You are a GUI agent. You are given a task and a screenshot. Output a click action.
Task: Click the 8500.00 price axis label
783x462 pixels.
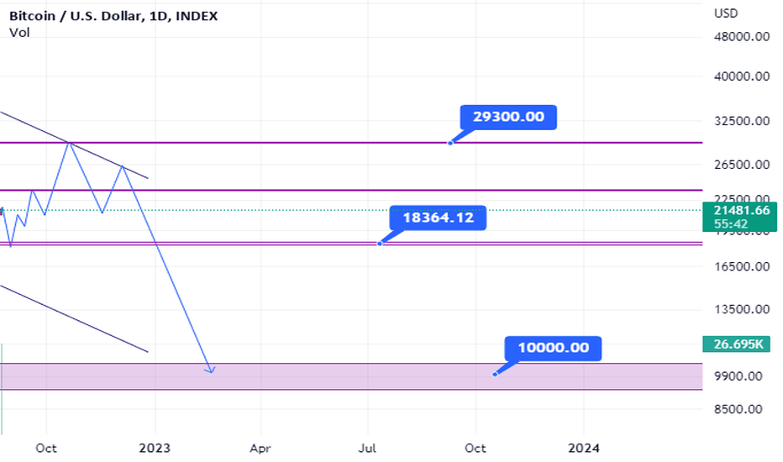(x=738, y=409)
